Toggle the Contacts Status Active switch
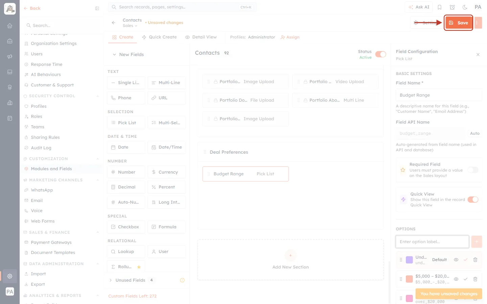This screenshot has width=487, height=304. (x=380, y=54)
